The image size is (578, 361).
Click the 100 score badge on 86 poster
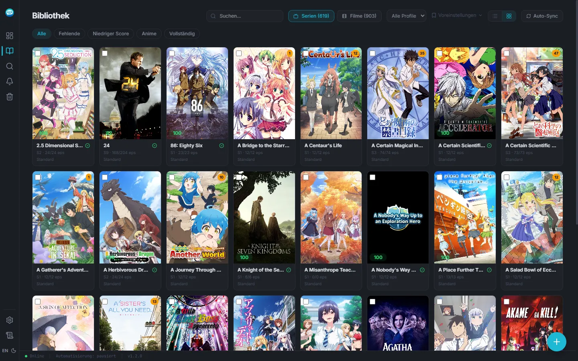177,133
